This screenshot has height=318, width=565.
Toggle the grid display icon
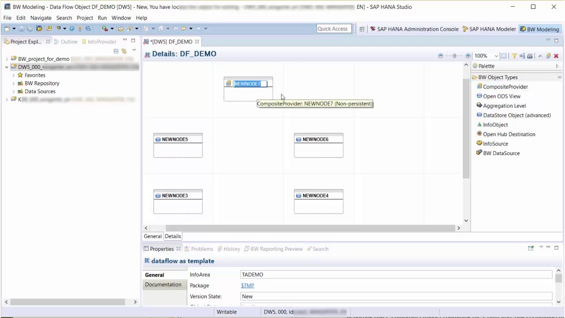pyautogui.click(x=504, y=56)
